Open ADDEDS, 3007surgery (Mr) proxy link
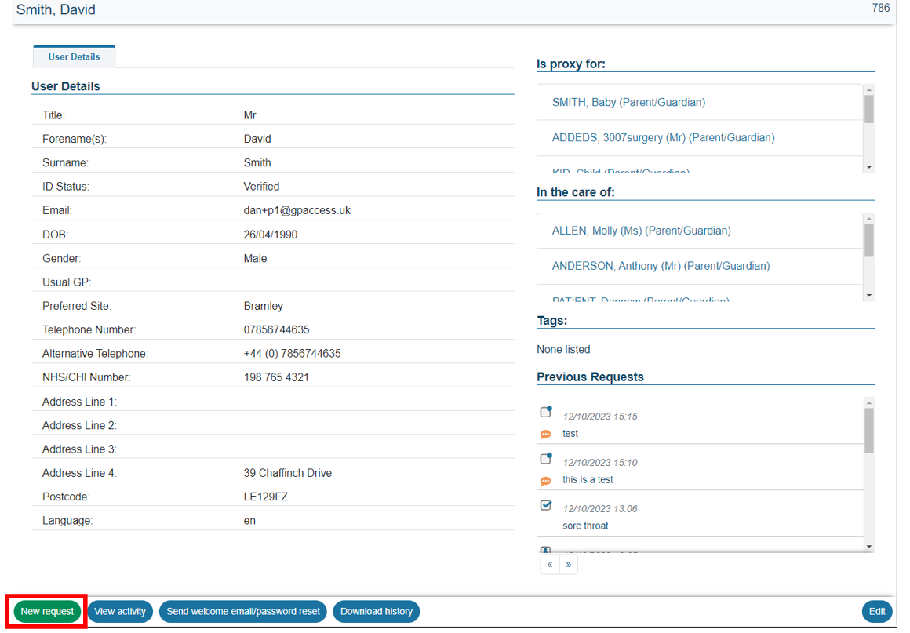The width and height of the screenshot is (910, 633). [664, 137]
